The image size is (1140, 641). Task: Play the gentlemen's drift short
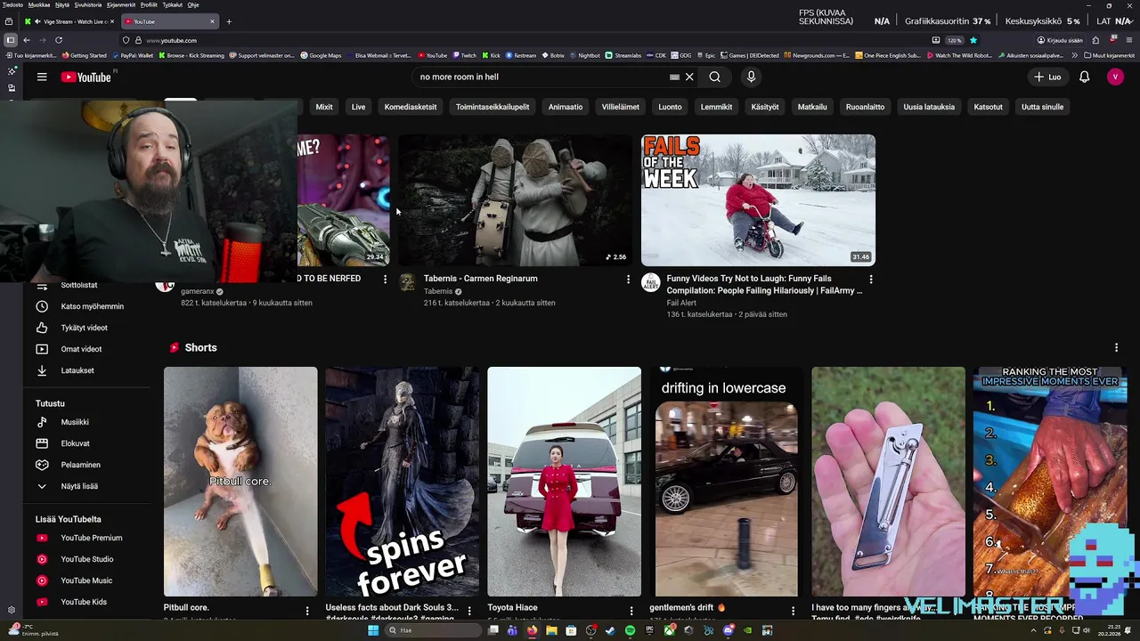pos(726,482)
